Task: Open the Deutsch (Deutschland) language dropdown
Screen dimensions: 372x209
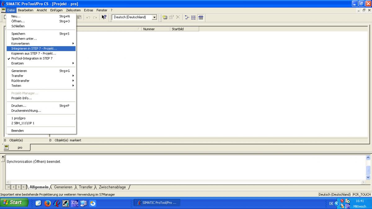Action: click(154, 17)
